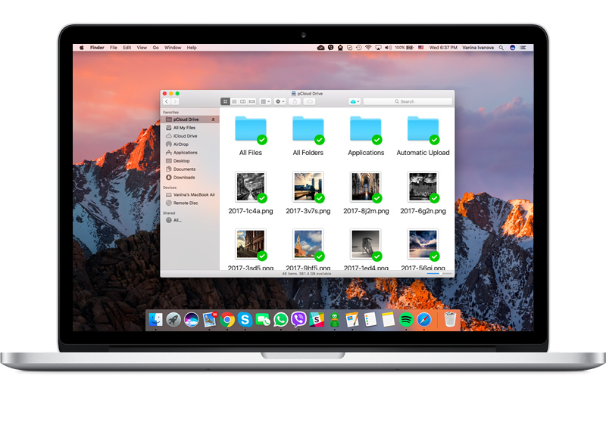The height and width of the screenshot is (422, 606).
Task: Select iCloud Drive in sidebar
Action: tap(184, 136)
